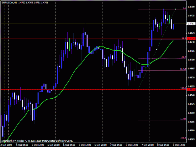Click the EURUSDm,H1 chart title text

coord(9,3)
